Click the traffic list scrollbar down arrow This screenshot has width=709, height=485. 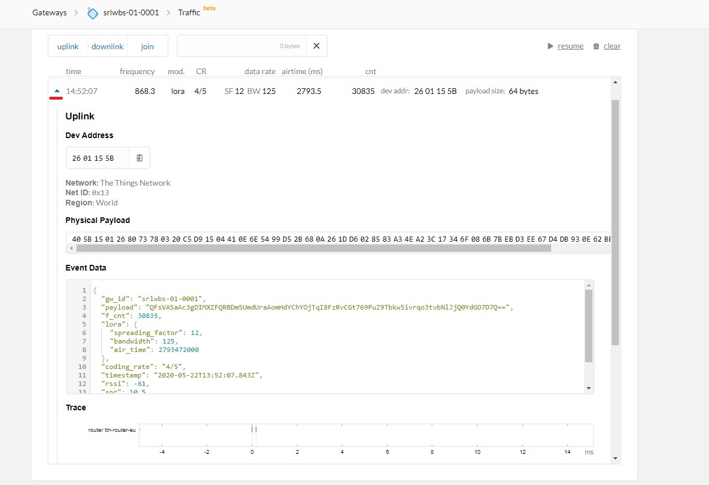(616, 459)
